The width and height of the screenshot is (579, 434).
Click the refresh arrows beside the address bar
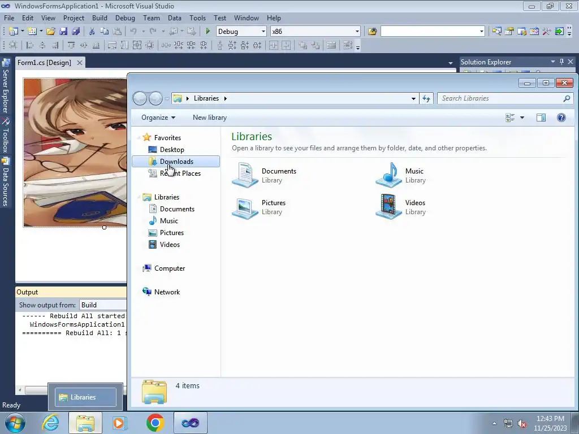click(426, 98)
